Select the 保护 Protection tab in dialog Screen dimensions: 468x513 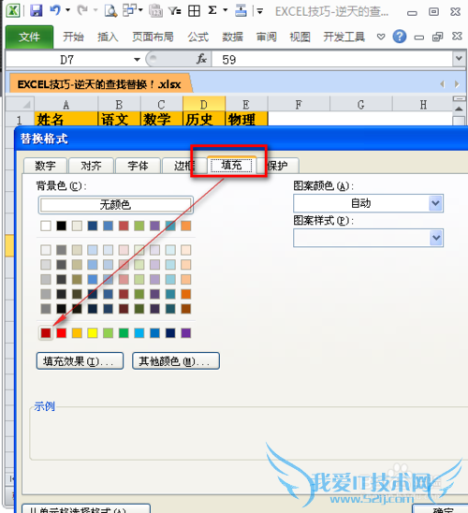278,166
